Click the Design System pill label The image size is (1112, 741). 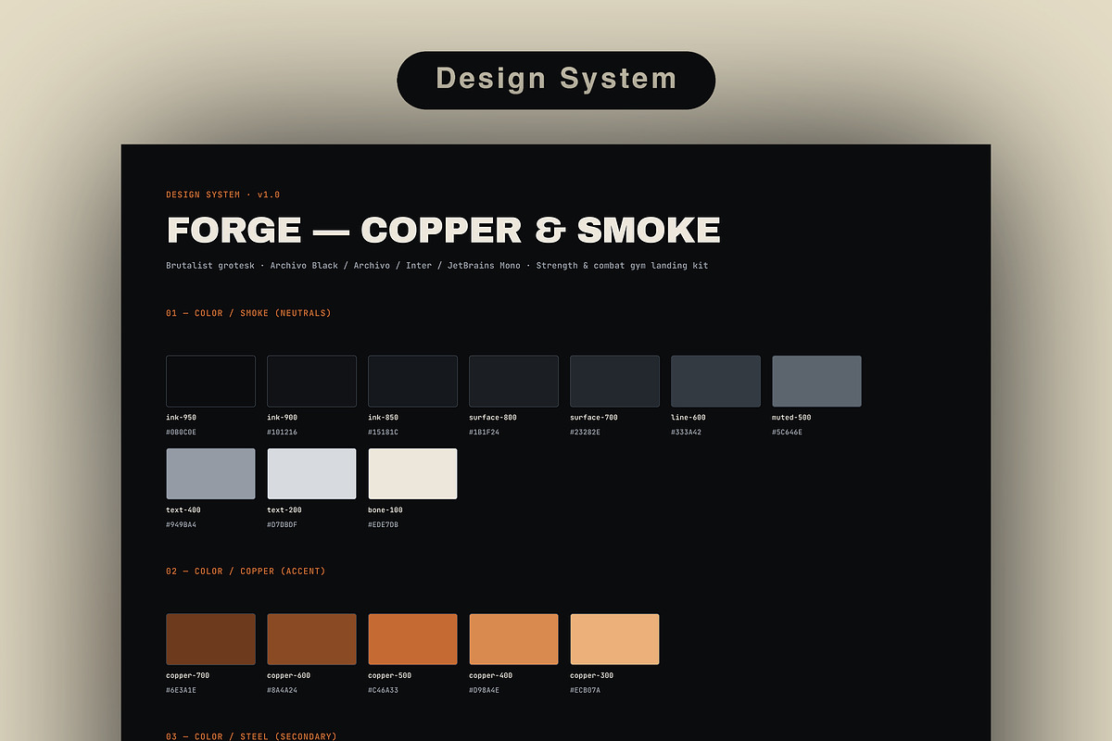(556, 79)
